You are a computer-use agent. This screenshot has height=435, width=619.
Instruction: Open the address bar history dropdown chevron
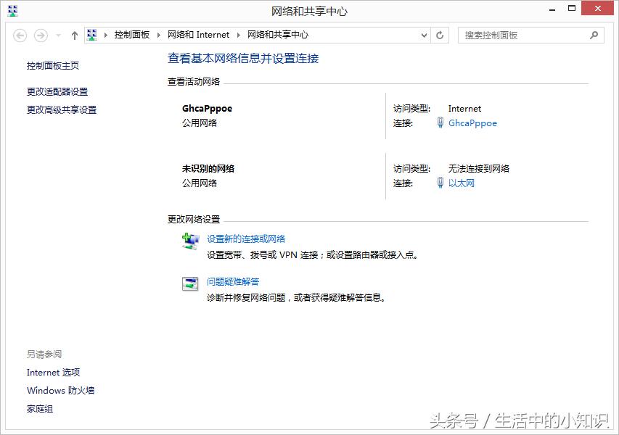click(x=423, y=34)
